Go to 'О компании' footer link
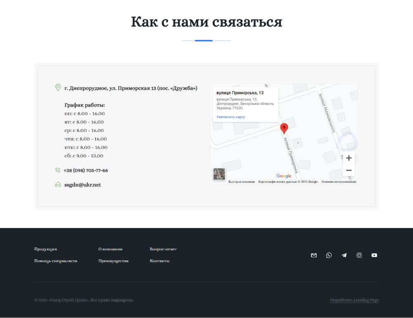The width and height of the screenshot is (413, 318). pos(110,249)
